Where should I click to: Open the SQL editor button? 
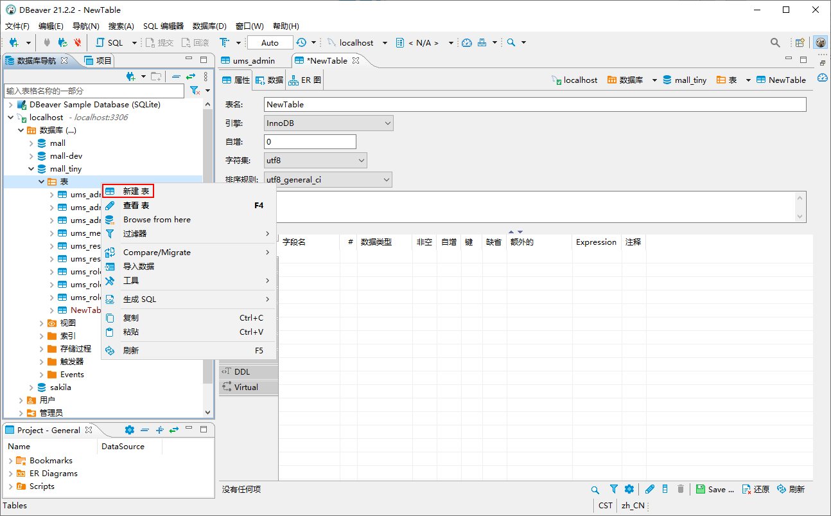(110, 42)
